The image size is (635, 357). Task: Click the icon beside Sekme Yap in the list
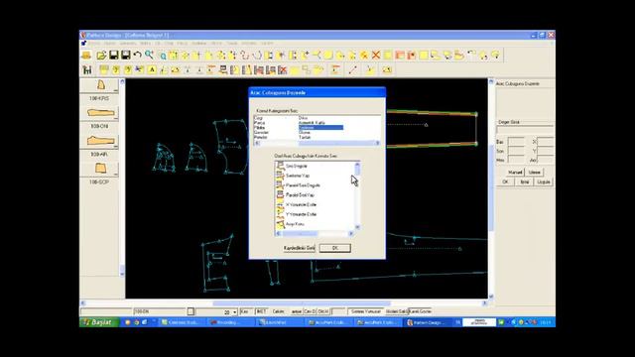[x=280, y=176]
